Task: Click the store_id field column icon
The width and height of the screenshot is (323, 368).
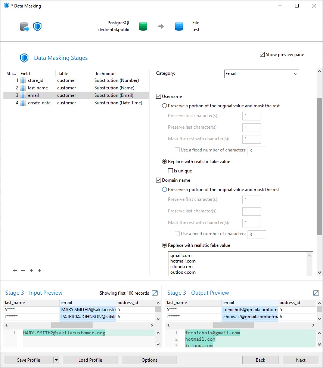Action: point(23,80)
